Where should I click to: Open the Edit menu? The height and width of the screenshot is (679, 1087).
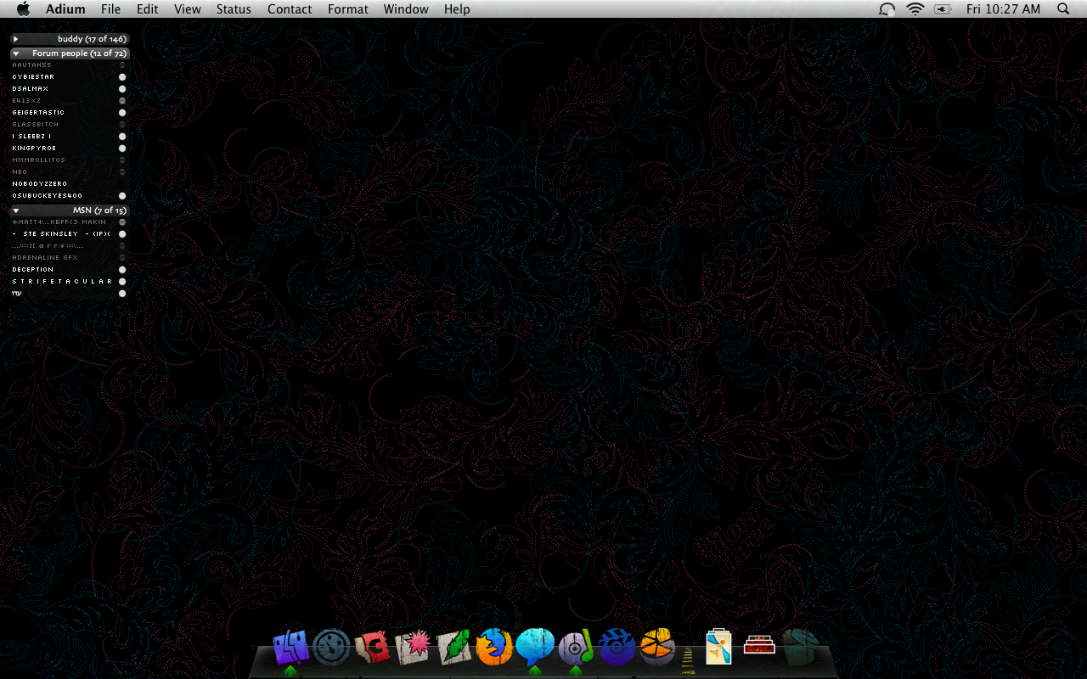point(148,8)
